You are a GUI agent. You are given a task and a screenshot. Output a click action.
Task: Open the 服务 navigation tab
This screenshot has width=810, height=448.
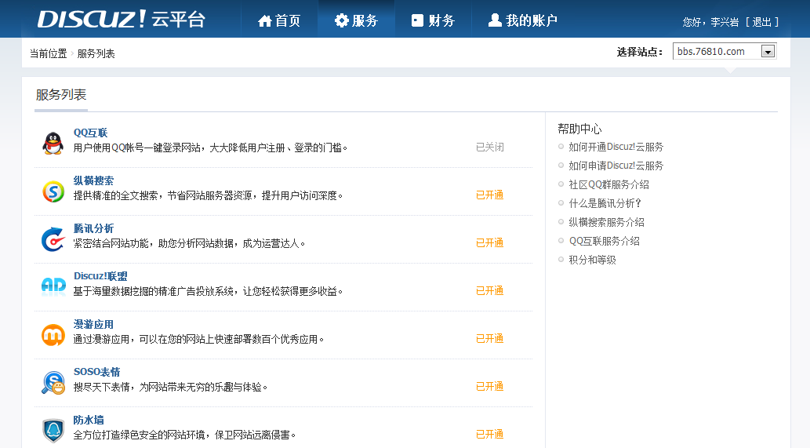(x=357, y=20)
